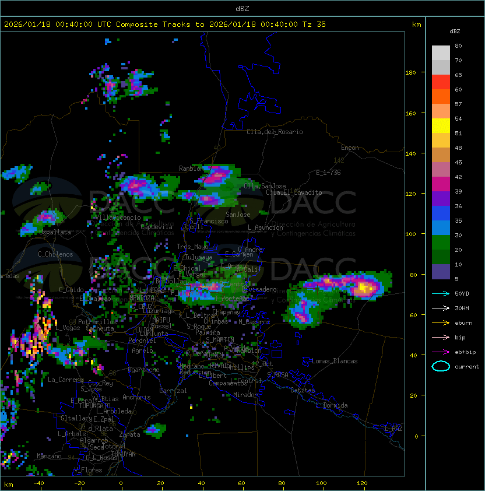Click the 'Capdevila' map label

156,227
